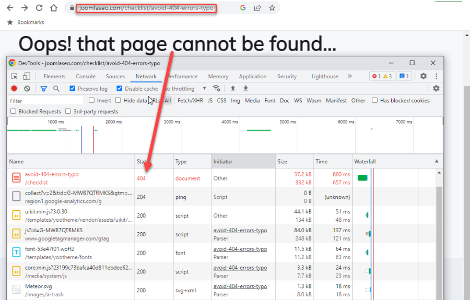
Task: Check the Invert checkbox
Action: click(x=92, y=100)
